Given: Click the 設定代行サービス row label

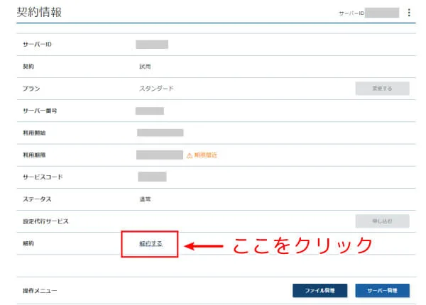Looking at the screenshot, I should pyautogui.click(x=45, y=221).
